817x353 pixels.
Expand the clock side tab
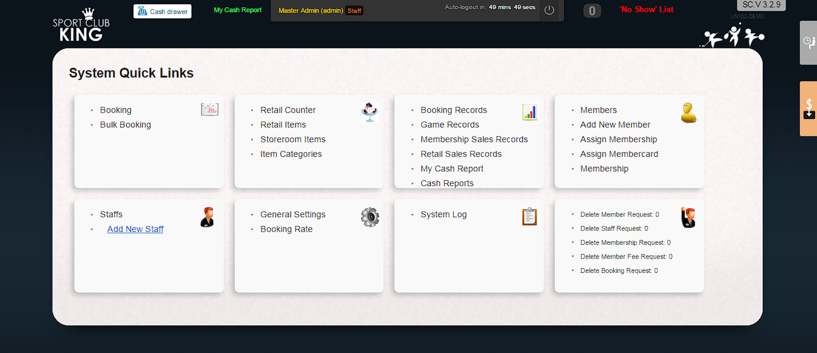809,42
